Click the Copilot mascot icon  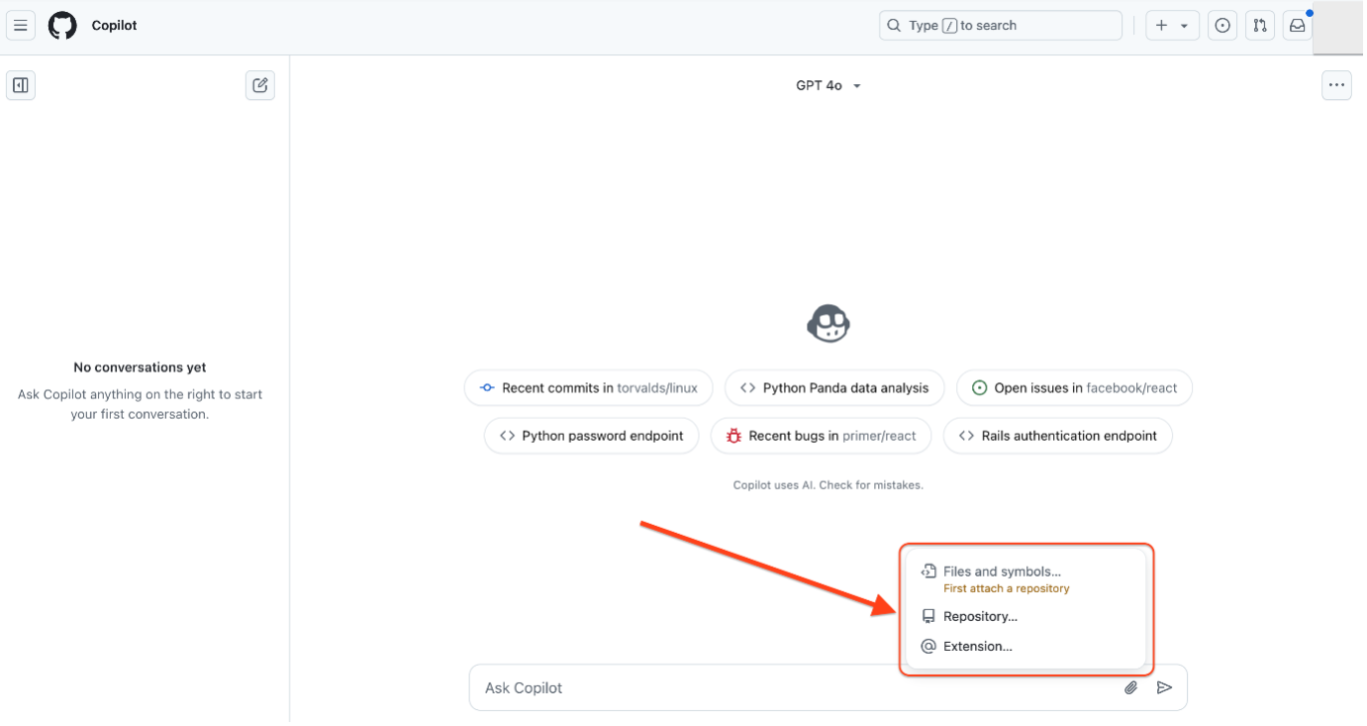tap(829, 322)
